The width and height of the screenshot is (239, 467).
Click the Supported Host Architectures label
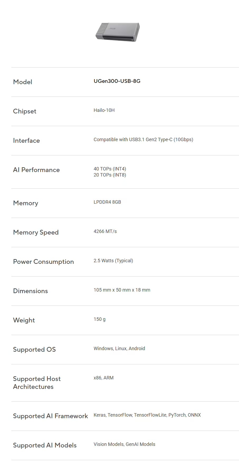37,383
